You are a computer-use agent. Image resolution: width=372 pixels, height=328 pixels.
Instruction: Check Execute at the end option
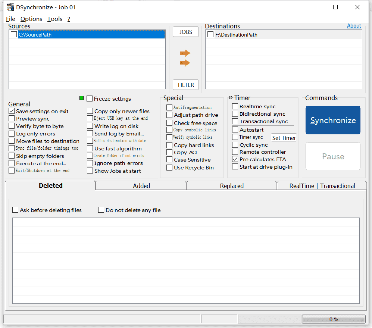(x=12, y=163)
